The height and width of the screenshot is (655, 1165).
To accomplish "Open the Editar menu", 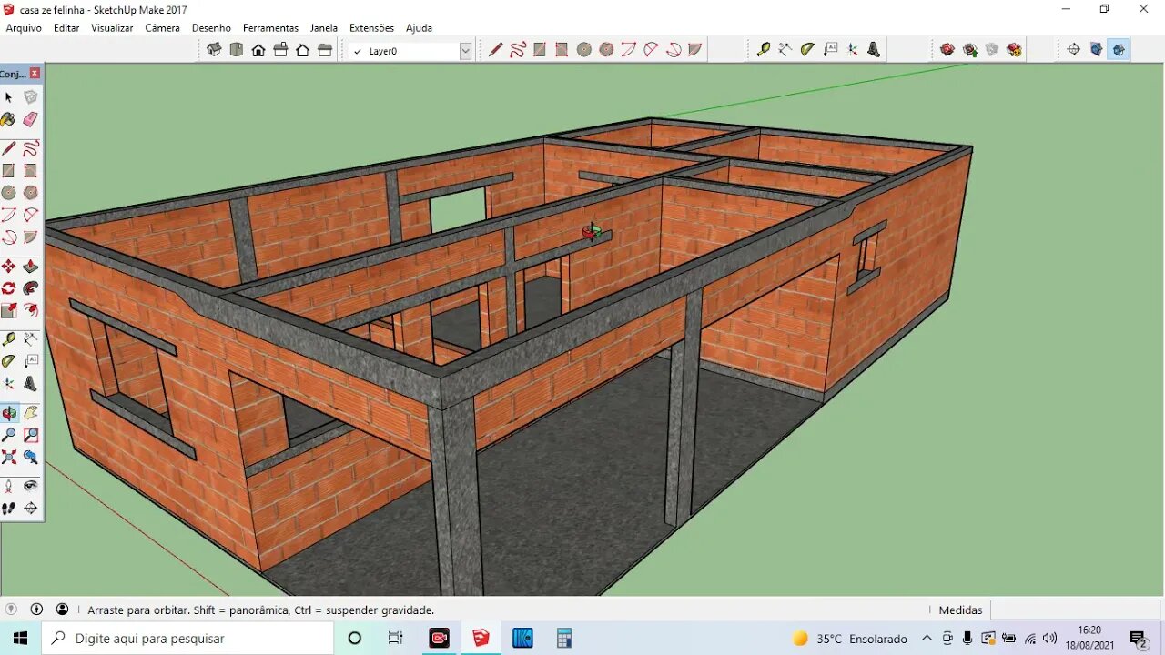I will [66, 28].
